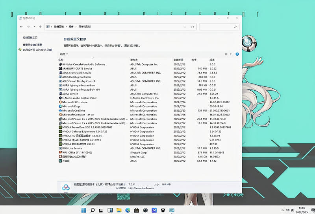Sort by the 版本 column header

tap(212, 60)
